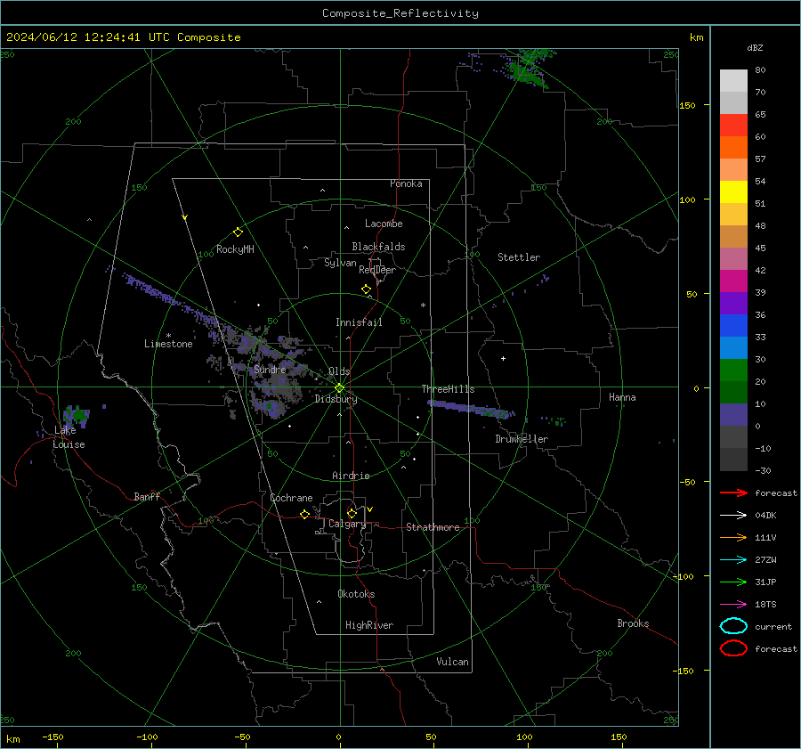
Task: Click the ThreeHills map label
Action: [x=448, y=389]
